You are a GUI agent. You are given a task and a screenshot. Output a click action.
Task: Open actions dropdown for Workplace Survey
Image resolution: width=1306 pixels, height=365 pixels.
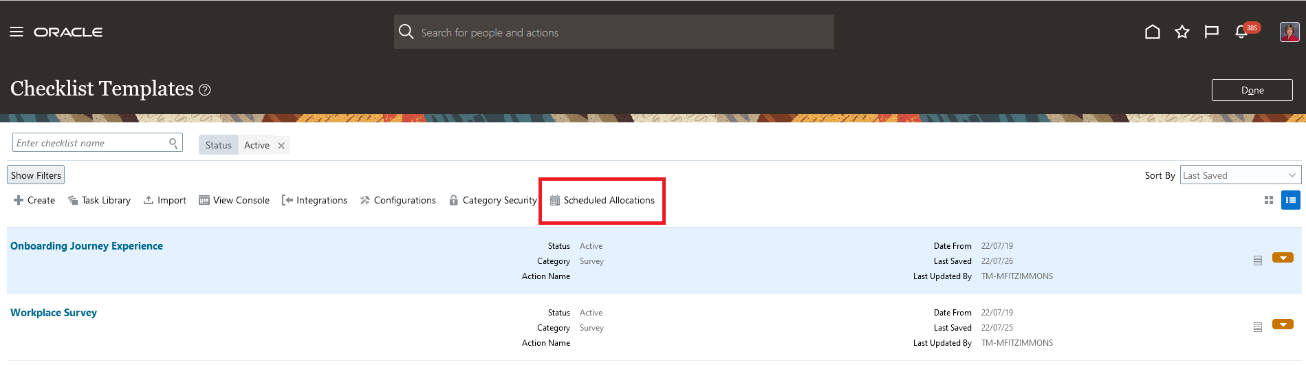coord(1283,324)
